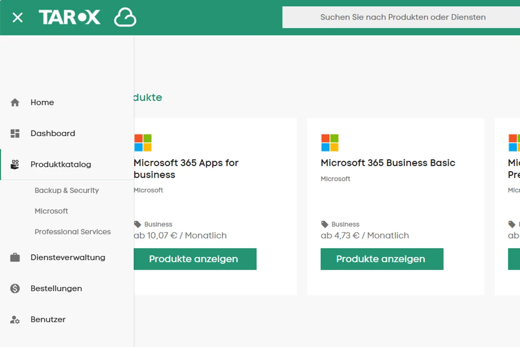Show products for Microsoft 365 Business Basic
Image resolution: width=520 pixels, height=347 pixels.
pos(382,259)
